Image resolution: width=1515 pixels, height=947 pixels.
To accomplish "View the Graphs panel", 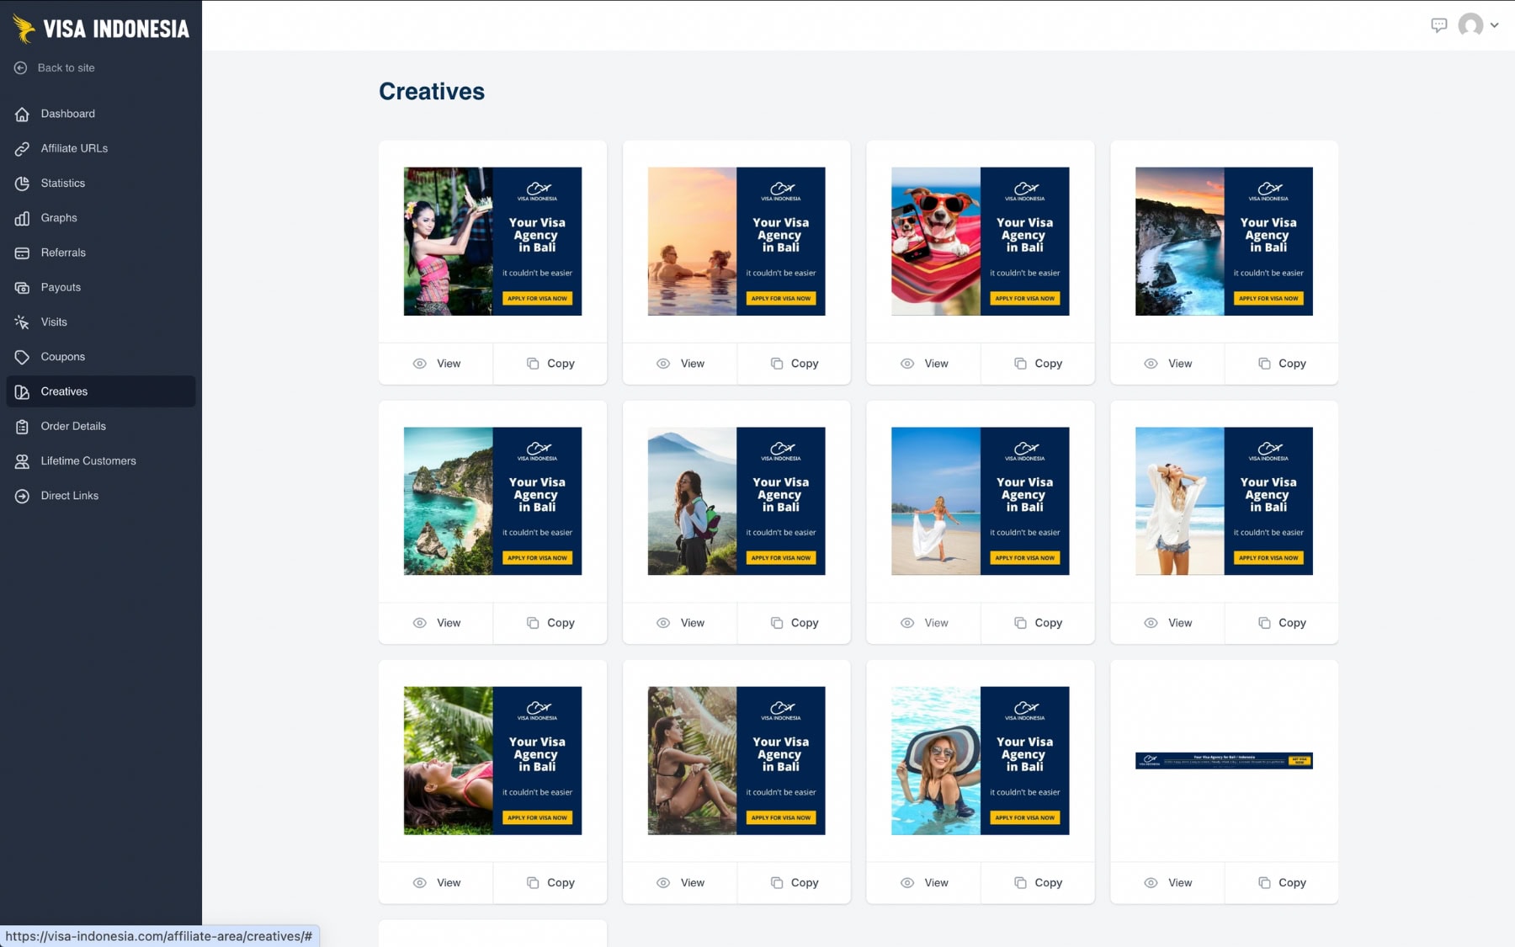I will tap(59, 217).
